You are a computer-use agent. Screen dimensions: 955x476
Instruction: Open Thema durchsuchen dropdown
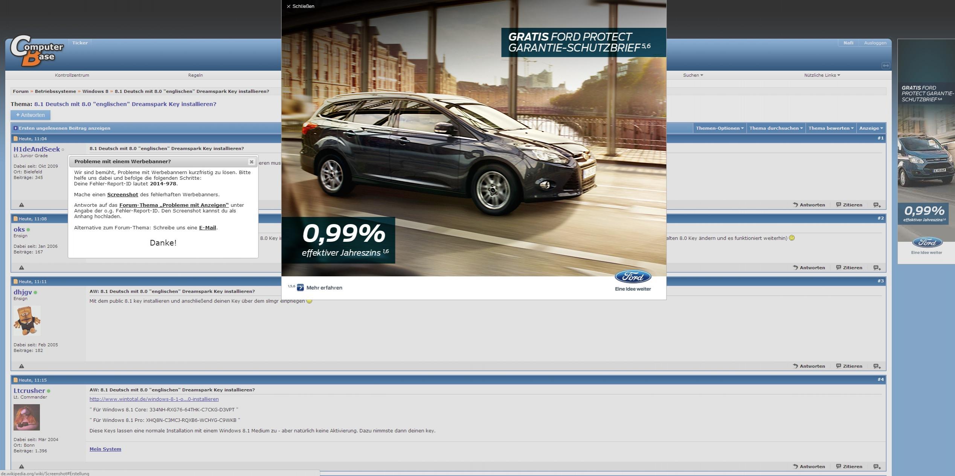click(776, 128)
